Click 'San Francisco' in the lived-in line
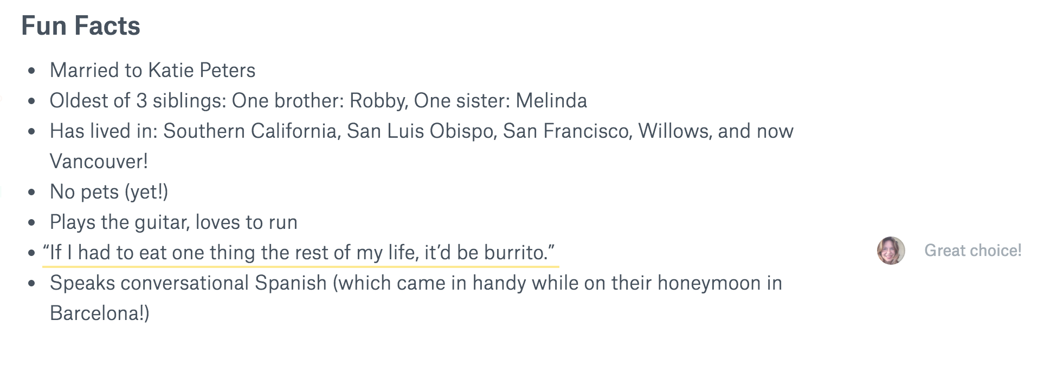 click(567, 131)
